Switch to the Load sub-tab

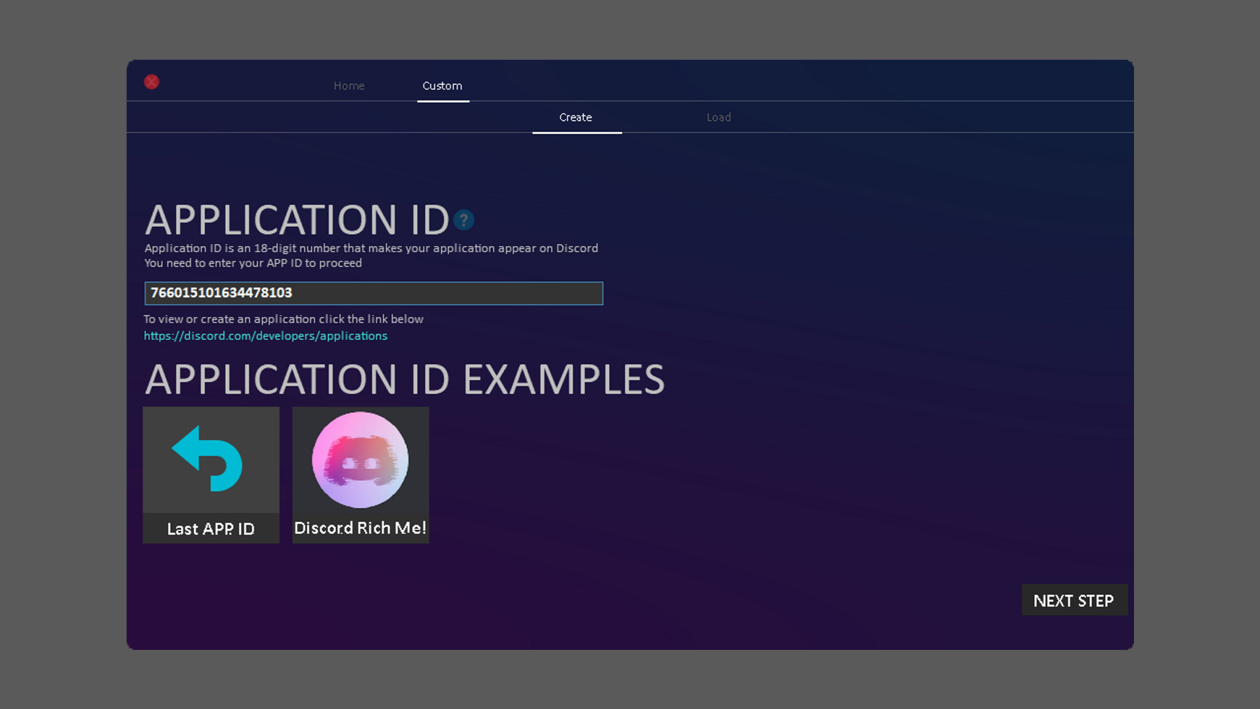719,118
